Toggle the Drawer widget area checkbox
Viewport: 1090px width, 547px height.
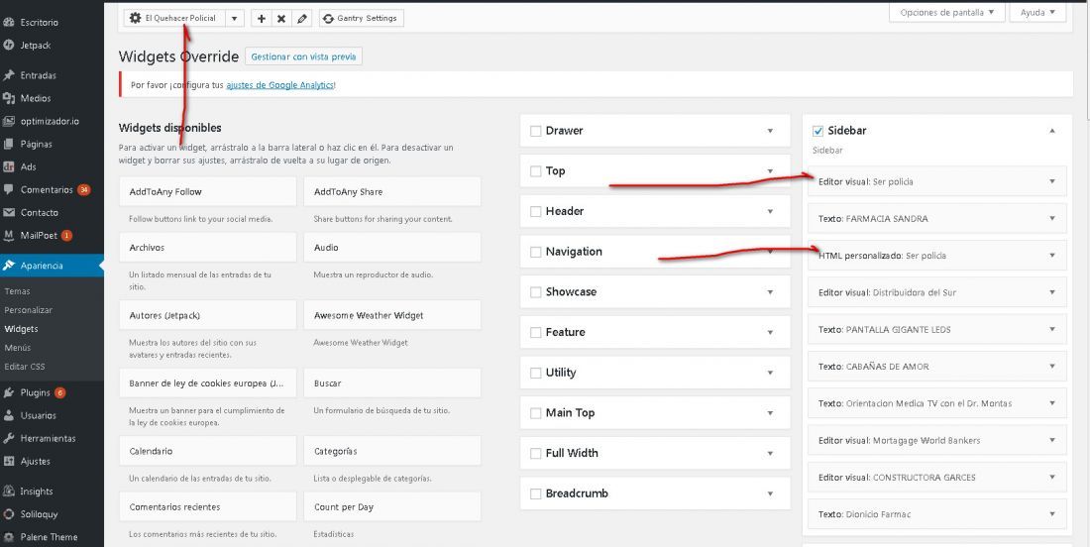point(535,132)
